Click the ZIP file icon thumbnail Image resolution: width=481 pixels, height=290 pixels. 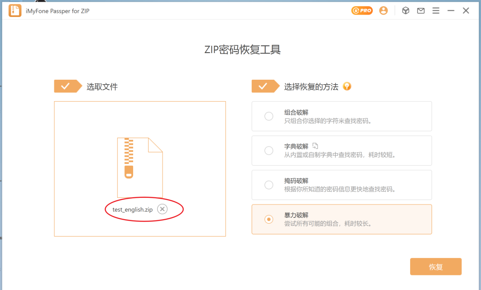[x=140, y=167]
